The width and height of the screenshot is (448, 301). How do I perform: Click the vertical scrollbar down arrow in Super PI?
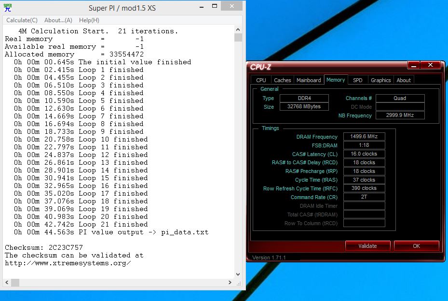(x=238, y=274)
